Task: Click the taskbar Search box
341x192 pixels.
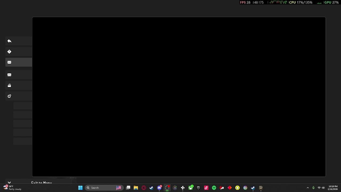Action: point(104,188)
